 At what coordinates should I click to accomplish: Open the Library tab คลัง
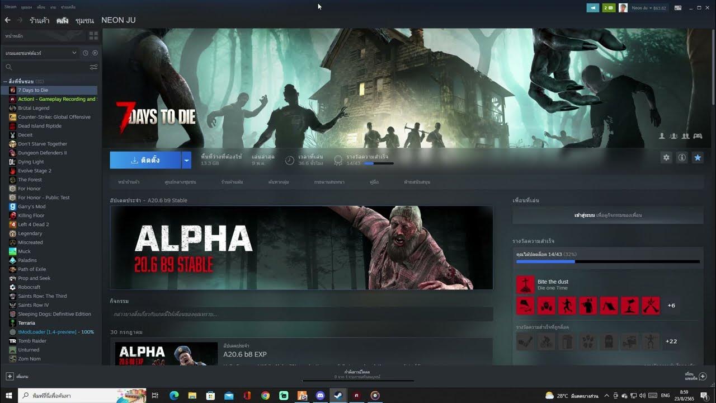tap(62, 21)
